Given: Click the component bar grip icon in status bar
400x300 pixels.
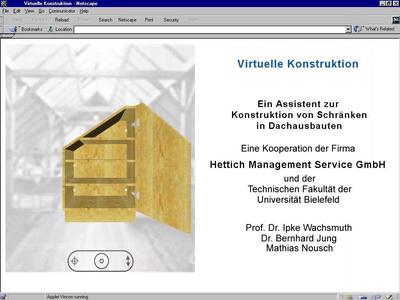Looking at the screenshot, I should tap(341, 297).
